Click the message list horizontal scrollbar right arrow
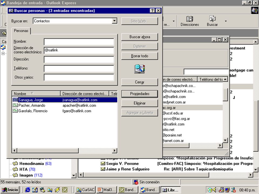 [x=251, y=175]
